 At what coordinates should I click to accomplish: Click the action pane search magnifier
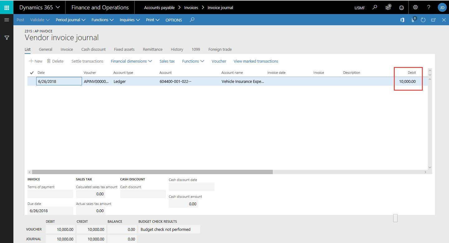tap(192, 20)
